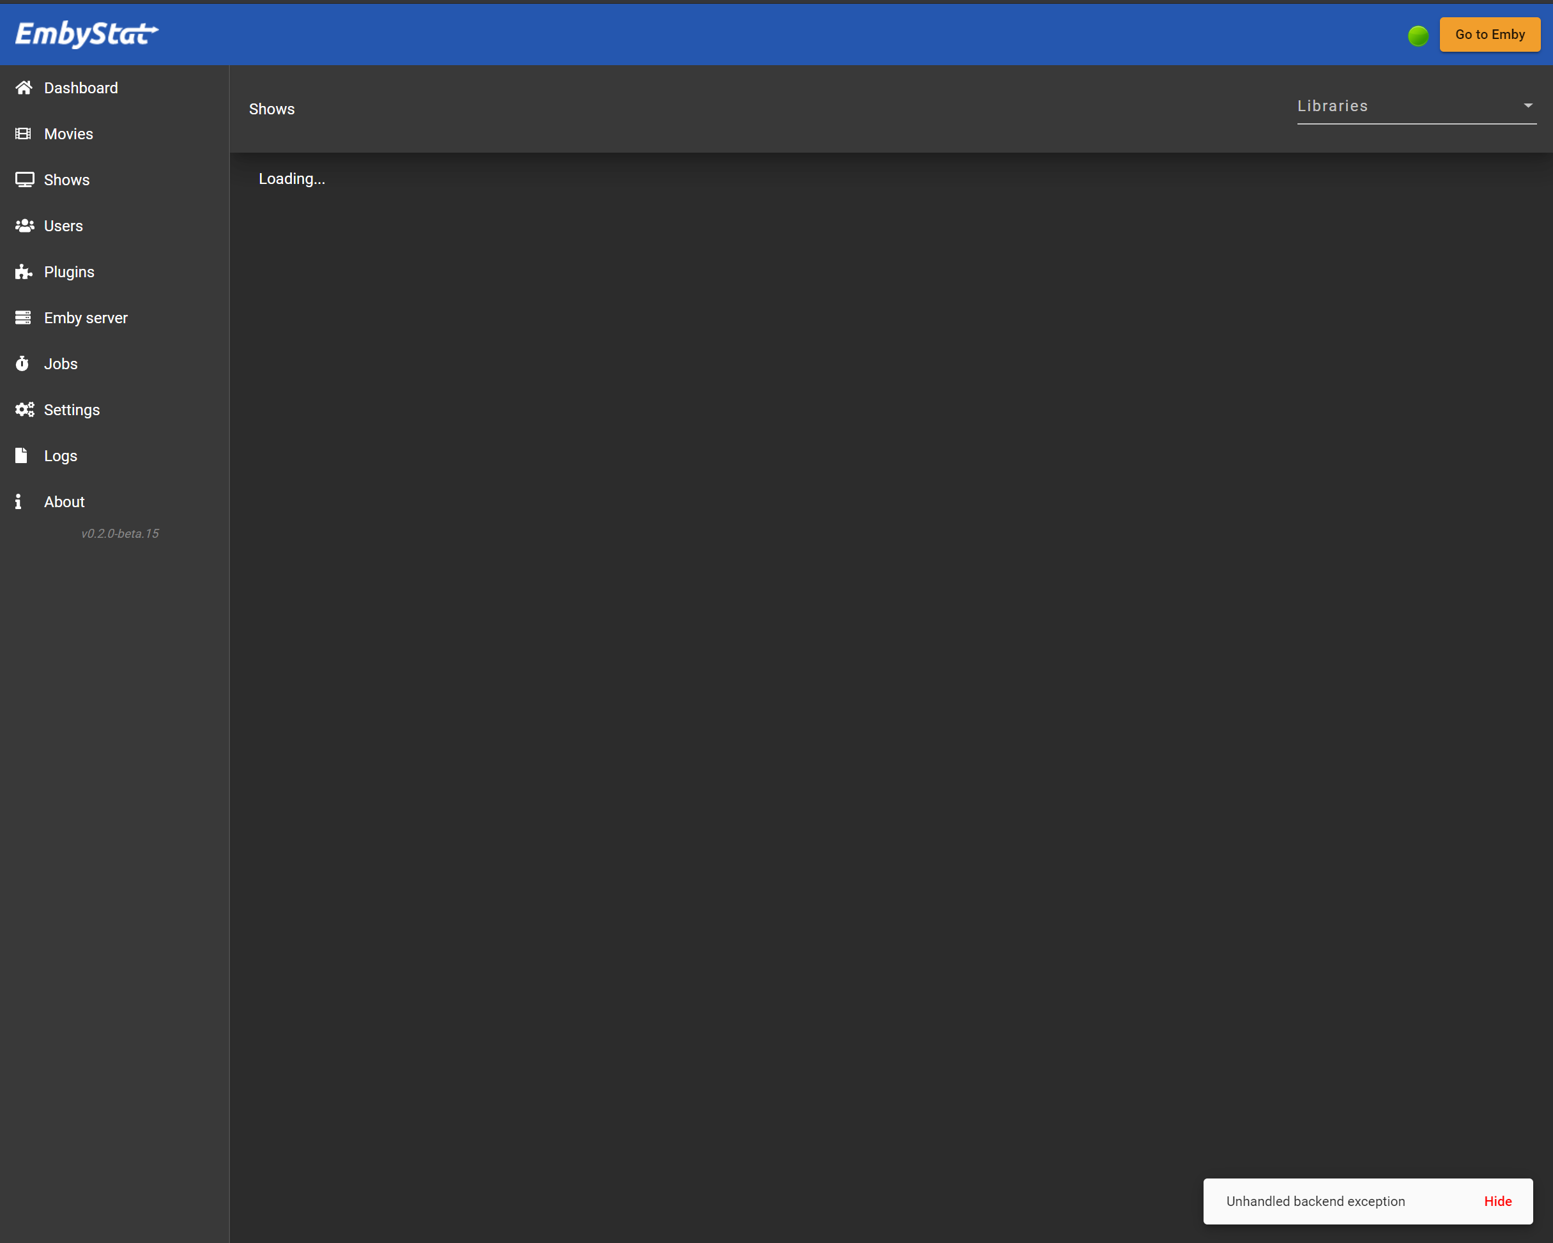Click the Shows monitor icon
The width and height of the screenshot is (1553, 1243).
coord(24,180)
